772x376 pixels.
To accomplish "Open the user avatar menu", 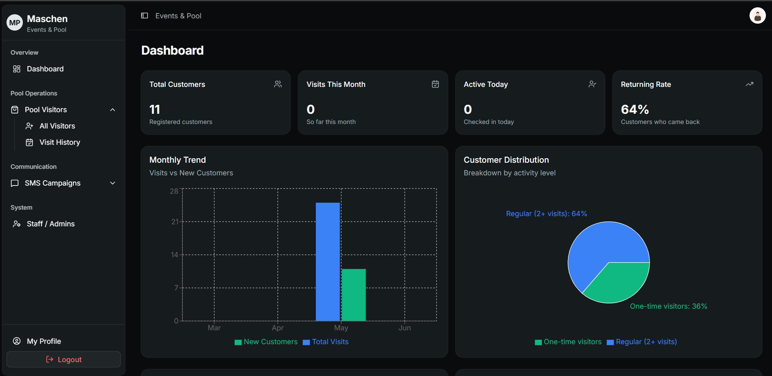I will pyautogui.click(x=757, y=16).
